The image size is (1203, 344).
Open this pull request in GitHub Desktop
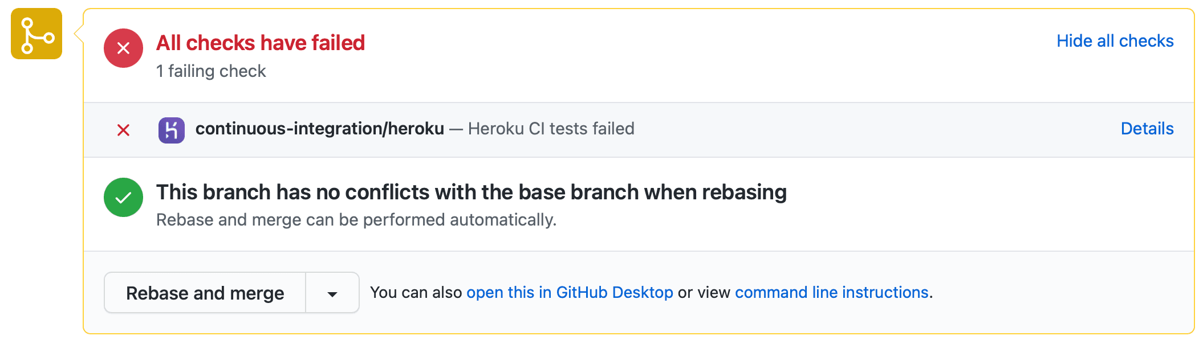point(570,292)
